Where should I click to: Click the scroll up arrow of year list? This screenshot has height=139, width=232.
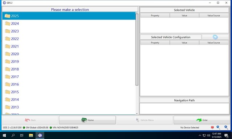(x=137, y=13)
